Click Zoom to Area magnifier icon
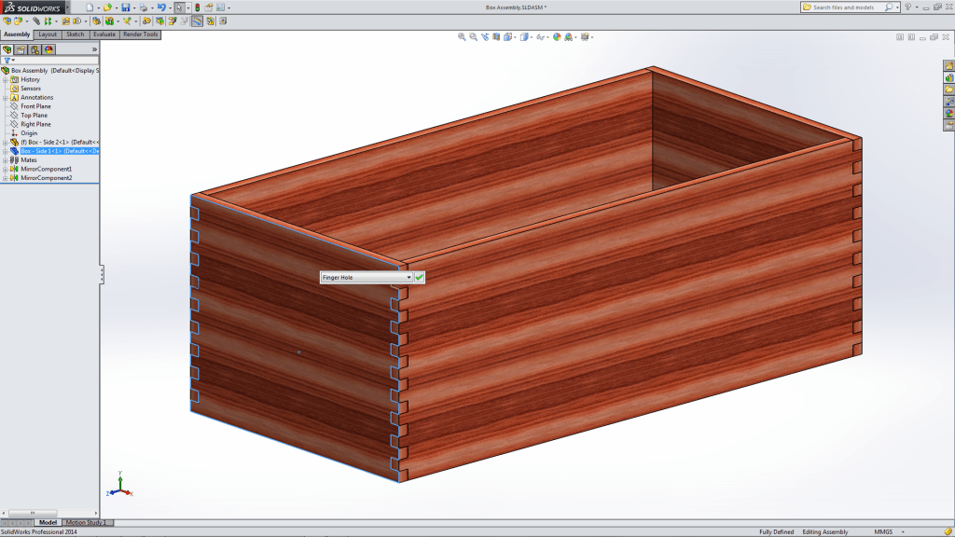 coord(473,37)
